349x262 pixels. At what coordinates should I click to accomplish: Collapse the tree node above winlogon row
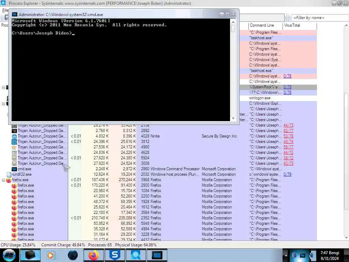coord(3,87)
